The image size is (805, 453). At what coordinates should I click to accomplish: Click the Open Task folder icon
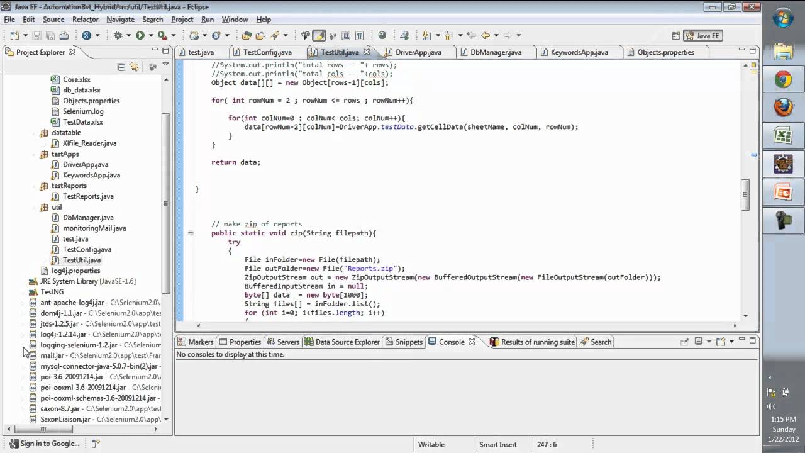point(260,36)
